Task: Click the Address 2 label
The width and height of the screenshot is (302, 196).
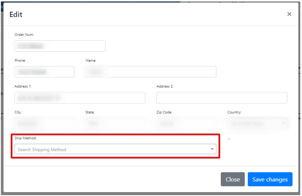Action: tap(165, 86)
